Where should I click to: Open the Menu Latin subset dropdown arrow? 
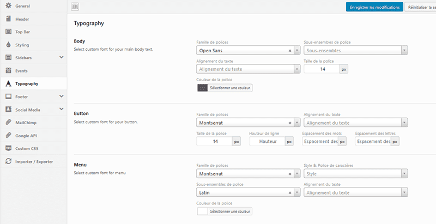(x=297, y=192)
